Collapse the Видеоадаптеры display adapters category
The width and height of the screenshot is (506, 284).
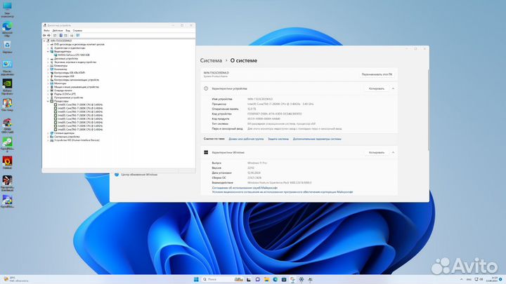(48, 51)
